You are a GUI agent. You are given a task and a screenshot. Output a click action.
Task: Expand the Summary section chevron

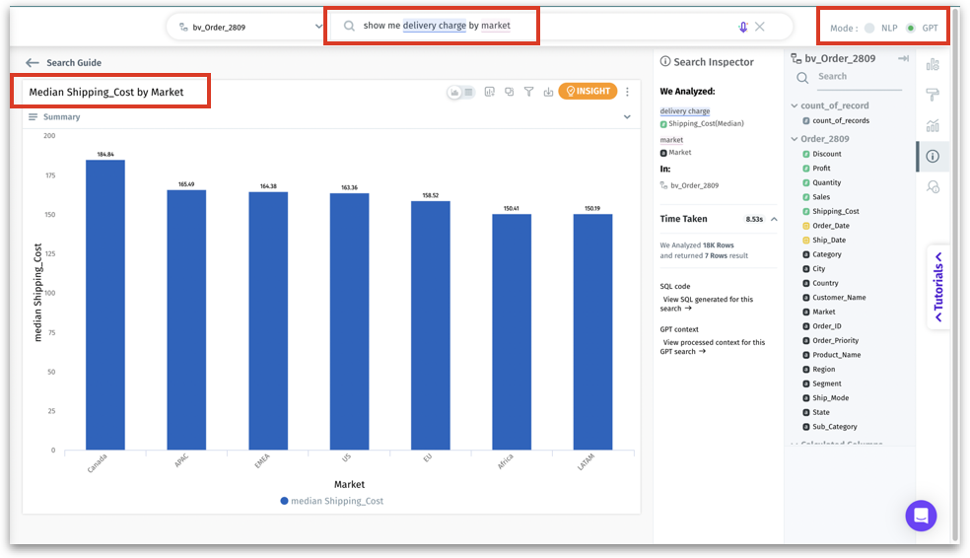[x=627, y=117]
